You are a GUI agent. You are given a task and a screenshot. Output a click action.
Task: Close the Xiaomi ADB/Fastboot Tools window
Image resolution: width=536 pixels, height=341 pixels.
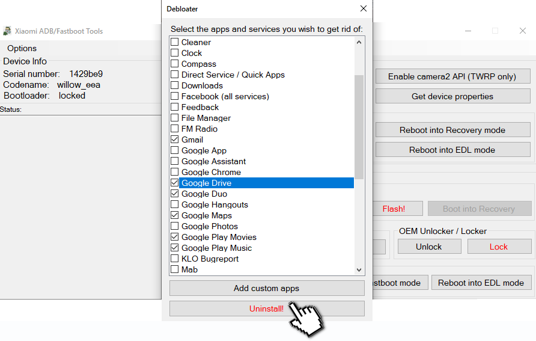pos(523,31)
